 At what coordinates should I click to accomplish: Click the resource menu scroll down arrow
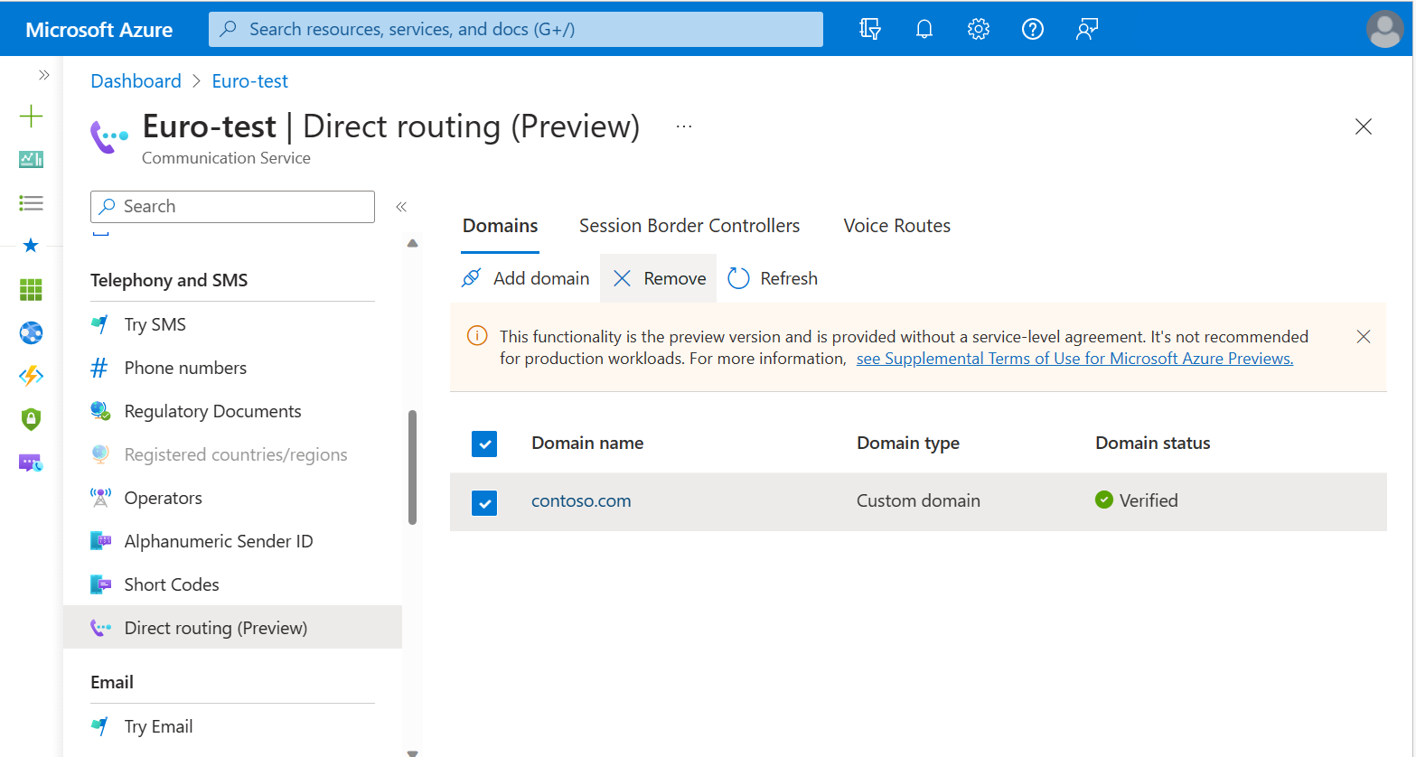[x=413, y=752]
